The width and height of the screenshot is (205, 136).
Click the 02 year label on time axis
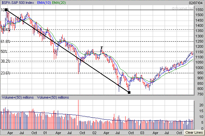[x=94, y=133]
